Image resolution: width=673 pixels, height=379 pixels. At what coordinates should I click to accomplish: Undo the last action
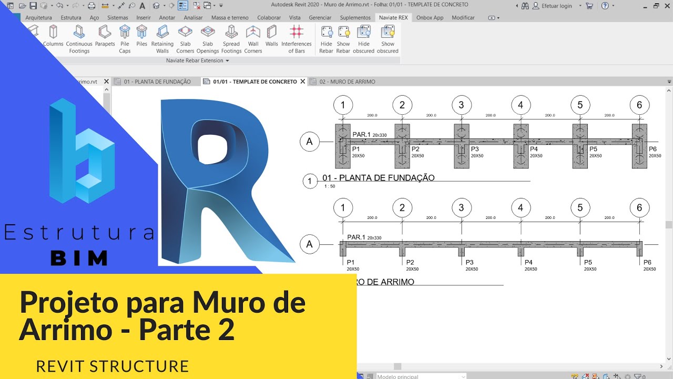tap(59, 6)
